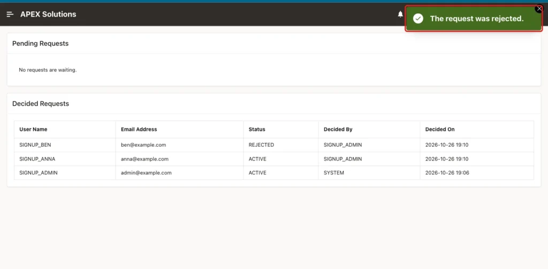Select the 2026-10-26 19:06 date cell
The width and height of the screenshot is (548, 269).
(x=477, y=173)
